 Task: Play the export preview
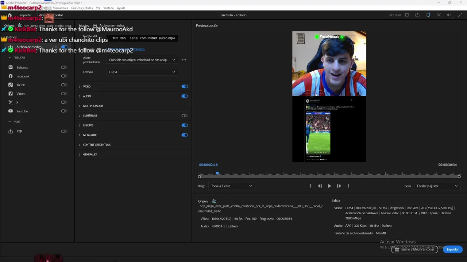click(x=329, y=186)
